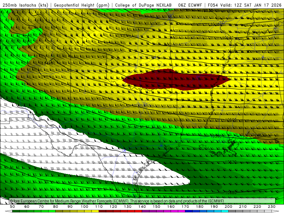Click the 10680 height contour label
The image size is (284, 213).
click(x=231, y=192)
